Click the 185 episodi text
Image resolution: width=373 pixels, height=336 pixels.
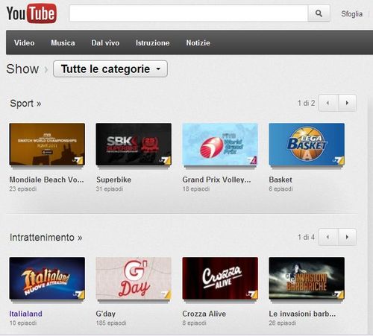[x=111, y=323]
